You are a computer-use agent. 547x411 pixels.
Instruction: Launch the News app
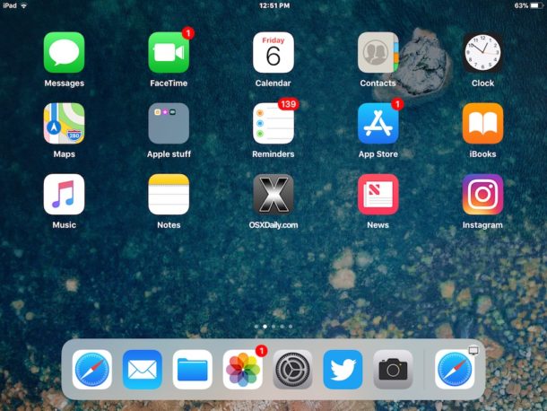tap(378, 194)
